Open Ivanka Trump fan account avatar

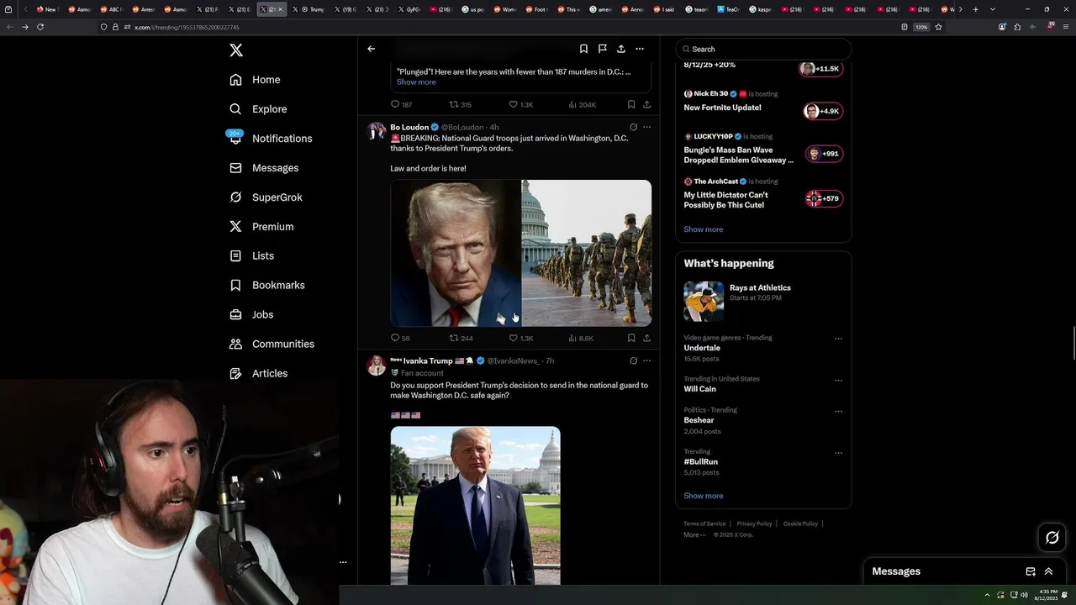point(376,366)
